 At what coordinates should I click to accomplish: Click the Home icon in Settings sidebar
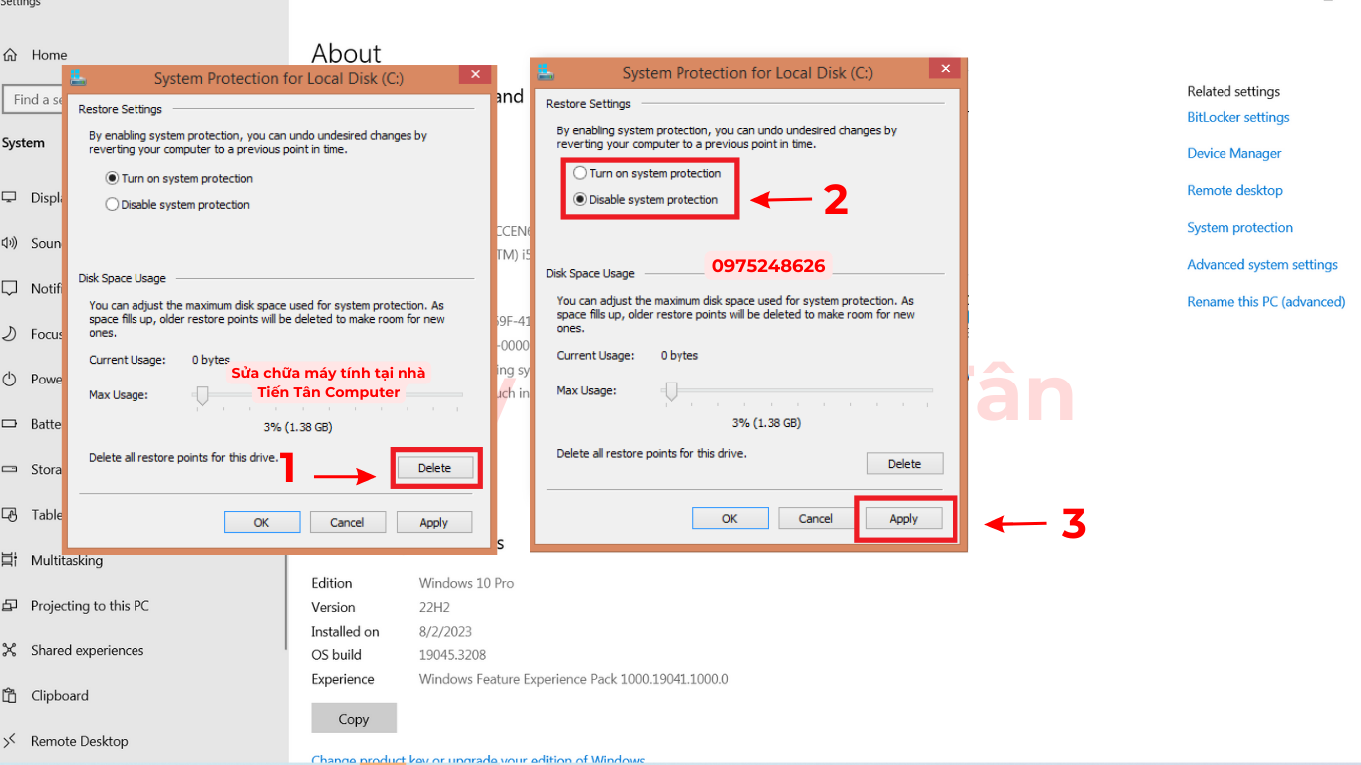tap(10, 55)
